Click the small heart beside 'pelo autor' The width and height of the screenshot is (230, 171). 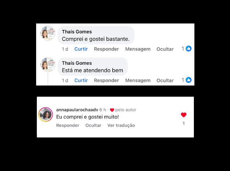coord(112,110)
